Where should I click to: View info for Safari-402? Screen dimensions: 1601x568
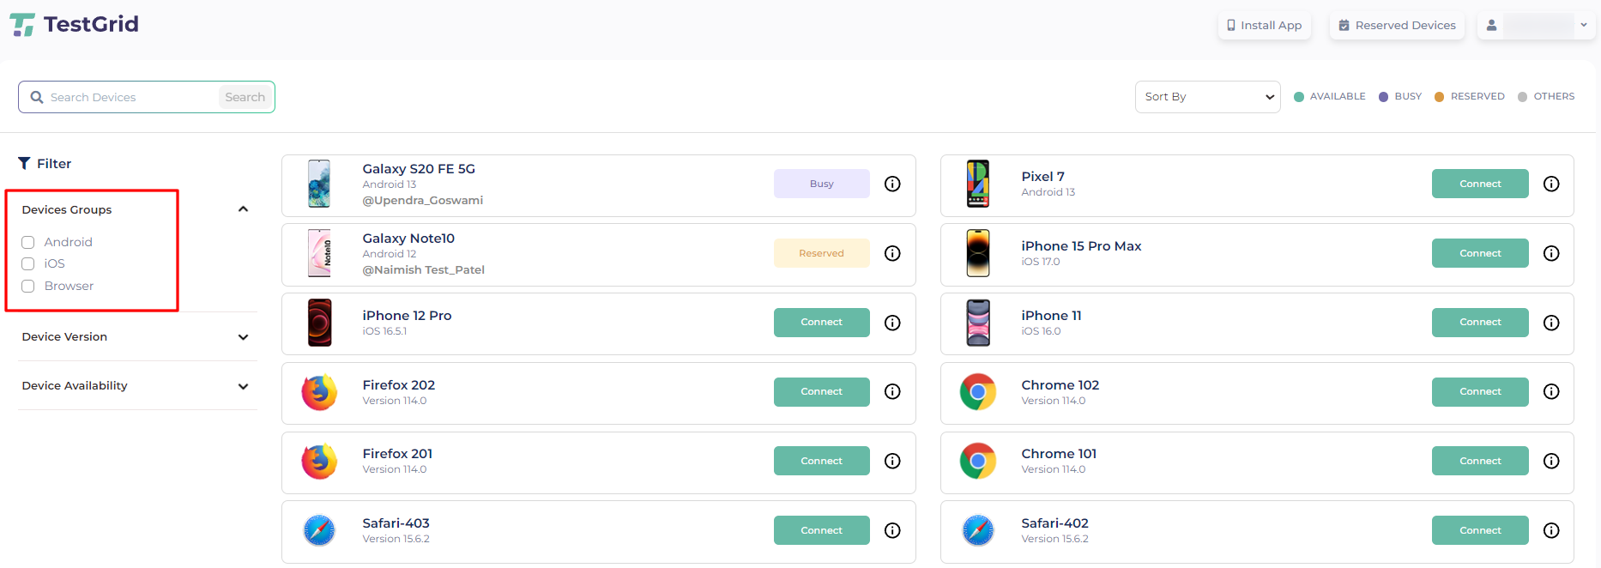click(x=1551, y=530)
